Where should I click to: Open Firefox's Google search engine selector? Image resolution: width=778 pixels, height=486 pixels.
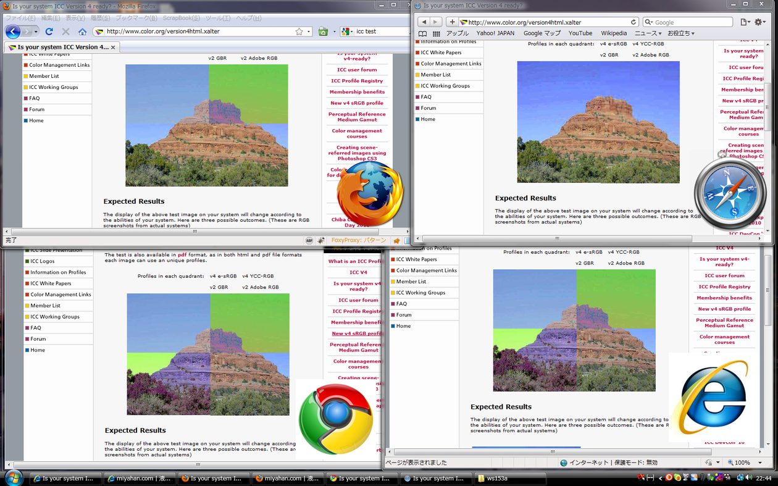point(346,31)
